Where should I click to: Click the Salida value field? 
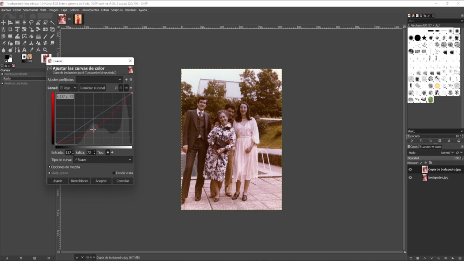(x=89, y=152)
